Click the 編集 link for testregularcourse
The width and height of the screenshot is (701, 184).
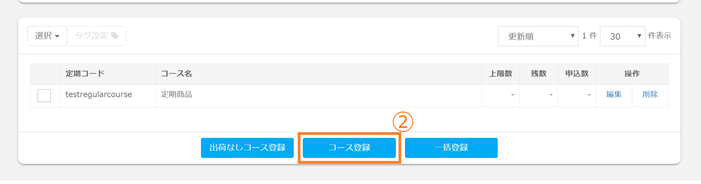614,95
